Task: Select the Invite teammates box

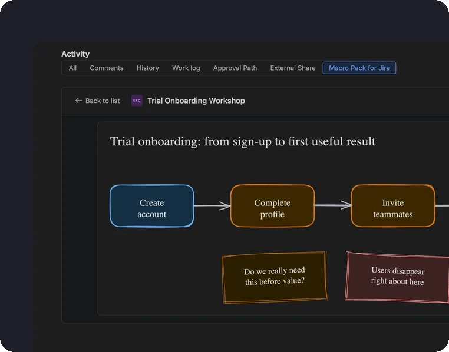Action: (x=393, y=206)
